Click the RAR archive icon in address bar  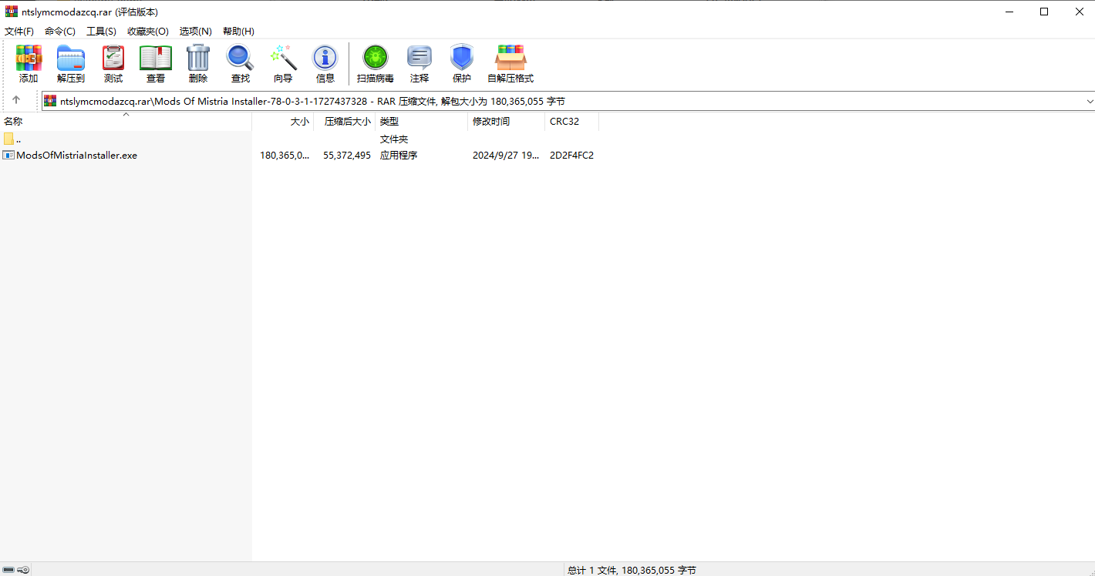tap(50, 101)
